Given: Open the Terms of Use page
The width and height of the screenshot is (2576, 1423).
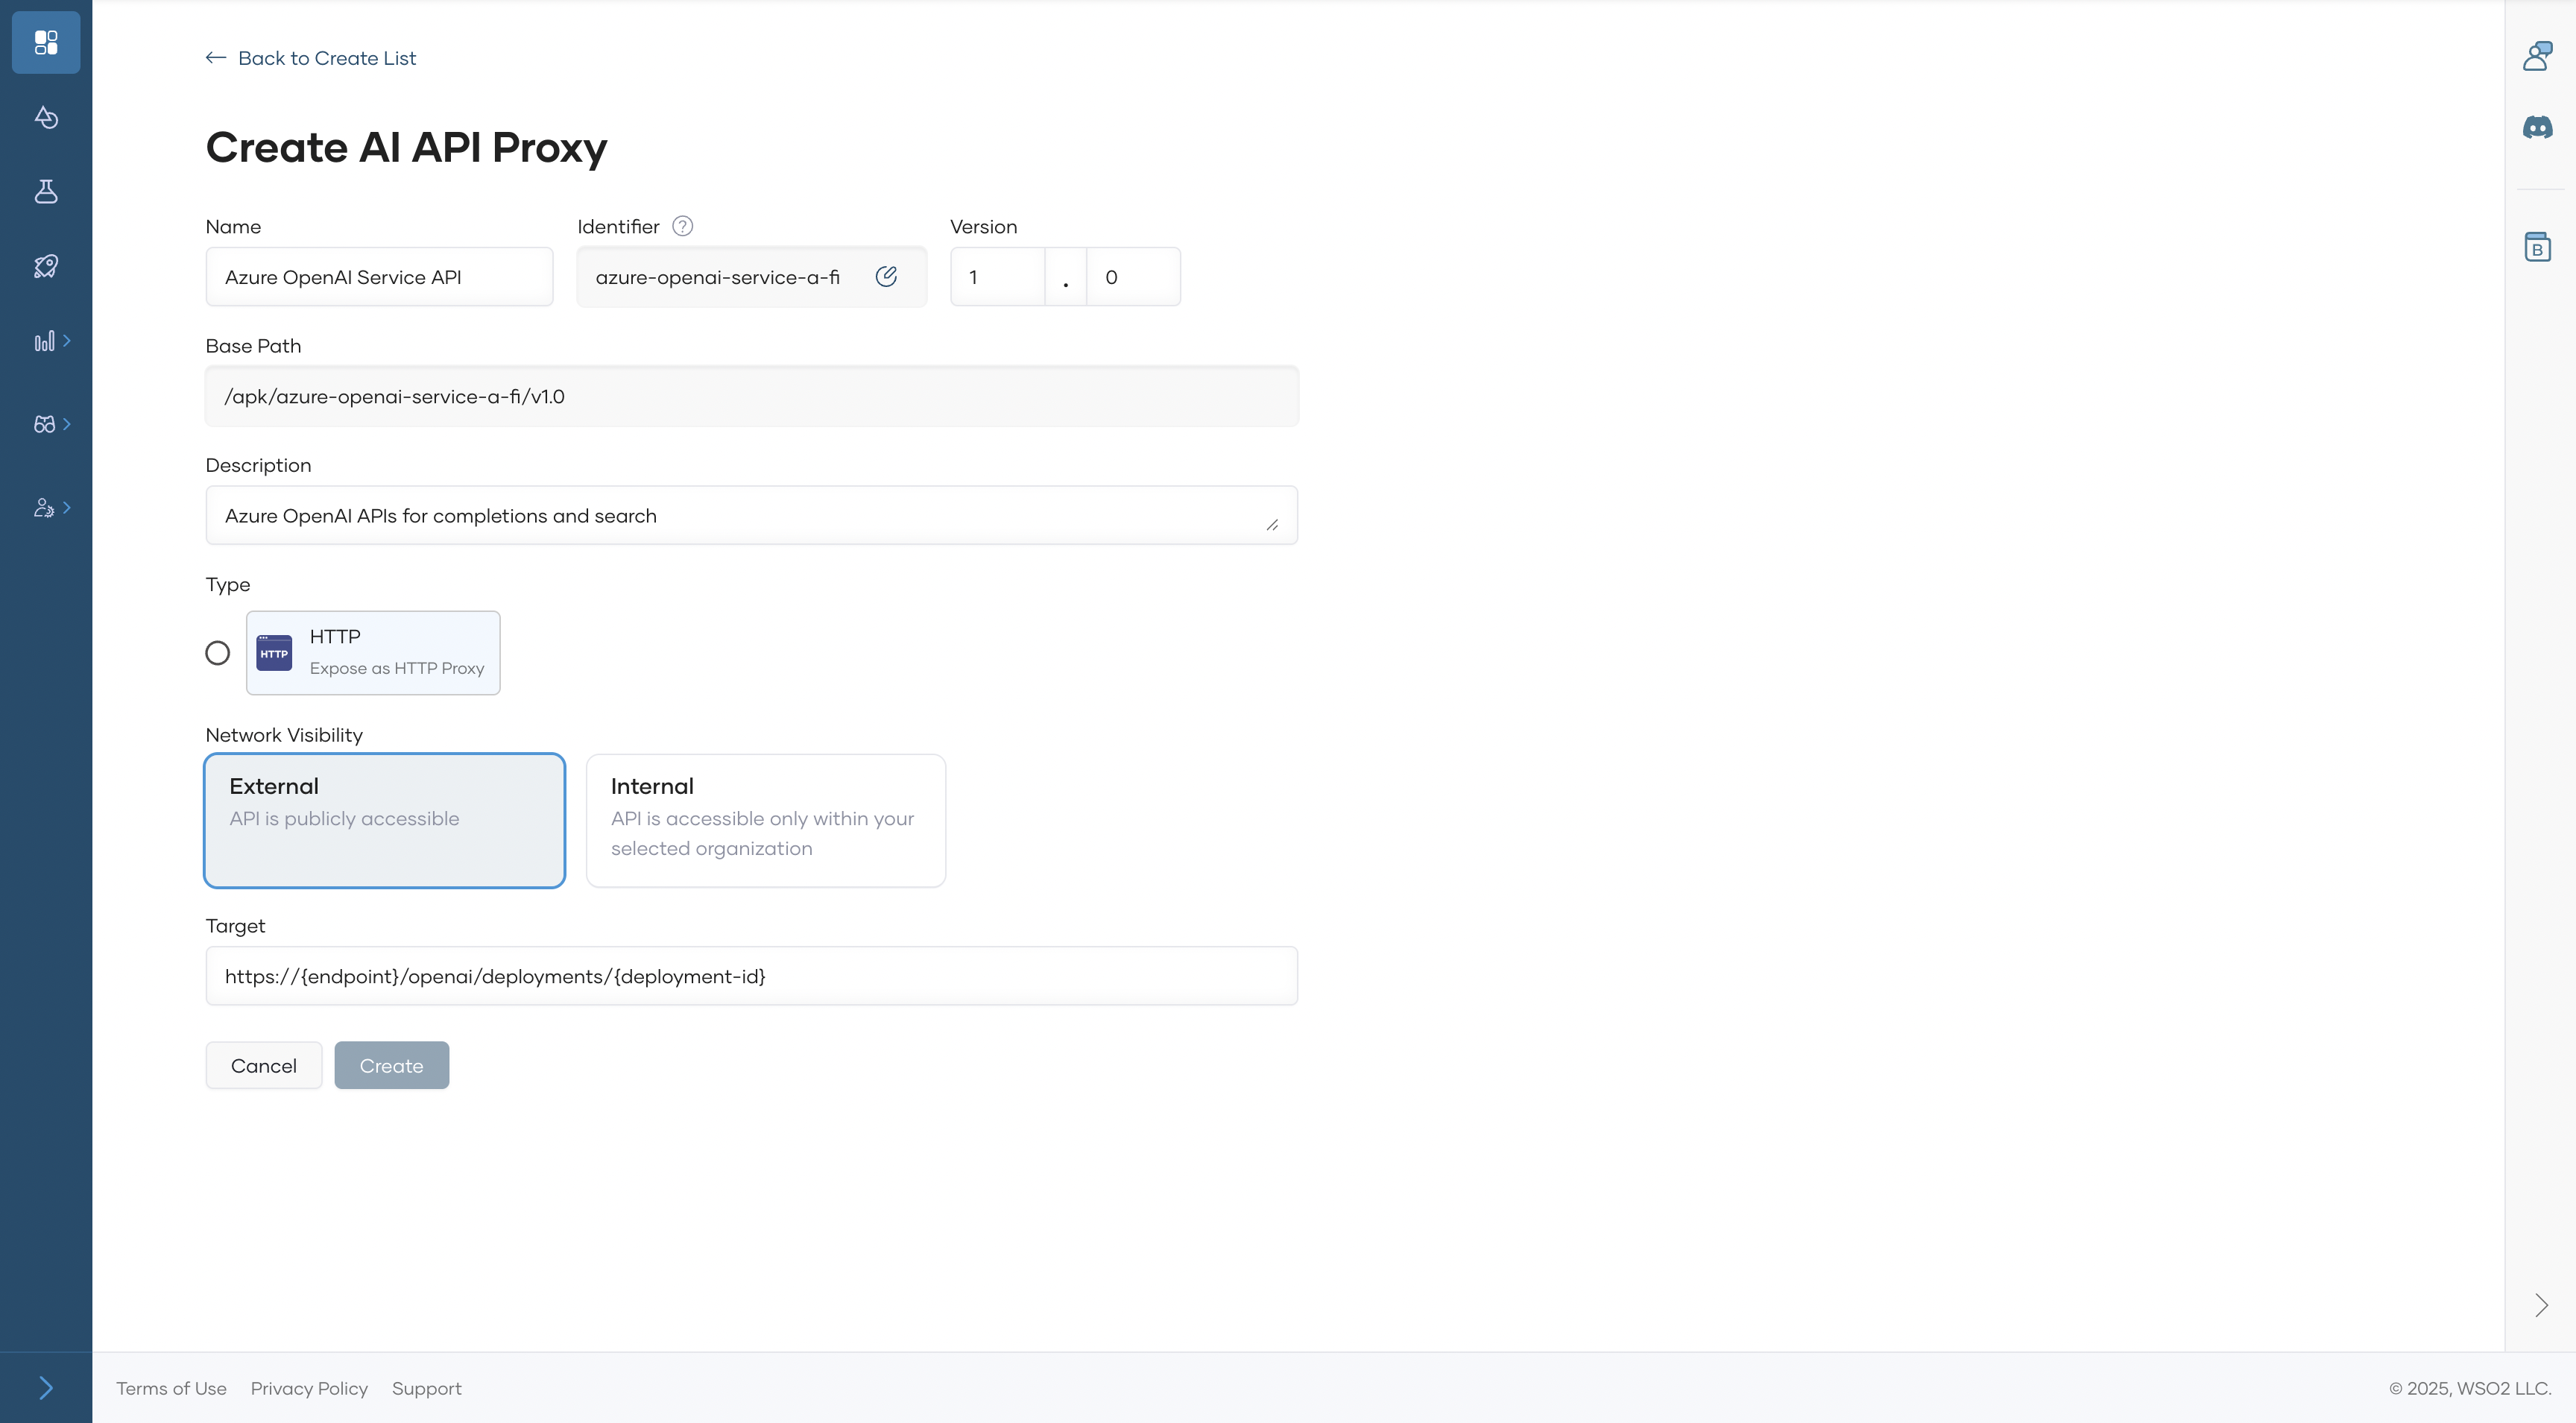Looking at the screenshot, I should tap(171, 1388).
